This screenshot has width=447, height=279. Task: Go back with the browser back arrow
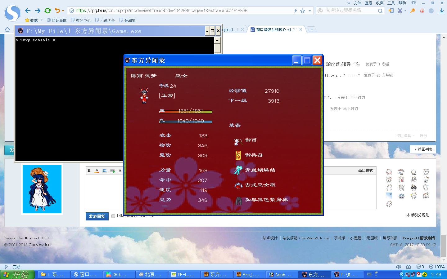pos(28,11)
